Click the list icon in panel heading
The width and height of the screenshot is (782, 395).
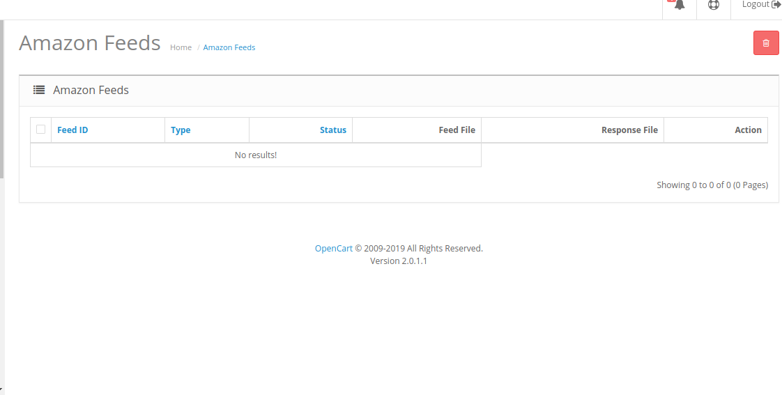[39, 90]
